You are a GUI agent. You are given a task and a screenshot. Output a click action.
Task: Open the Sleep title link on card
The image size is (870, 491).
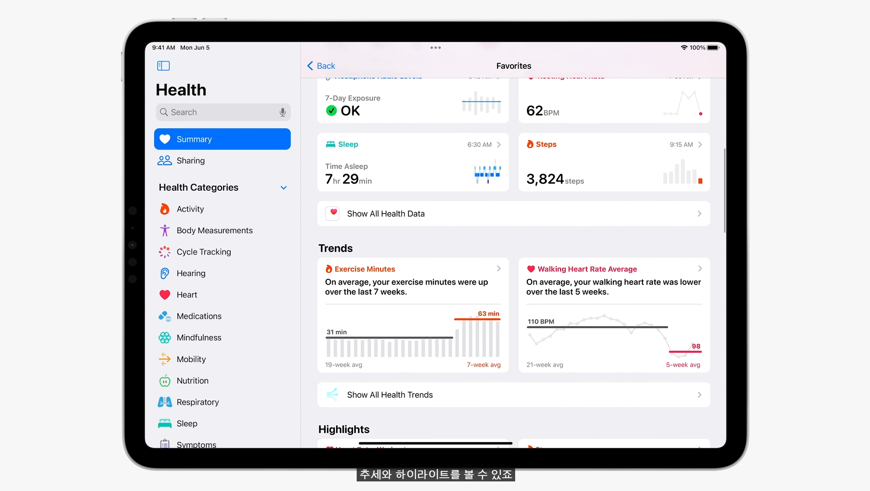[x=348, y=144]
